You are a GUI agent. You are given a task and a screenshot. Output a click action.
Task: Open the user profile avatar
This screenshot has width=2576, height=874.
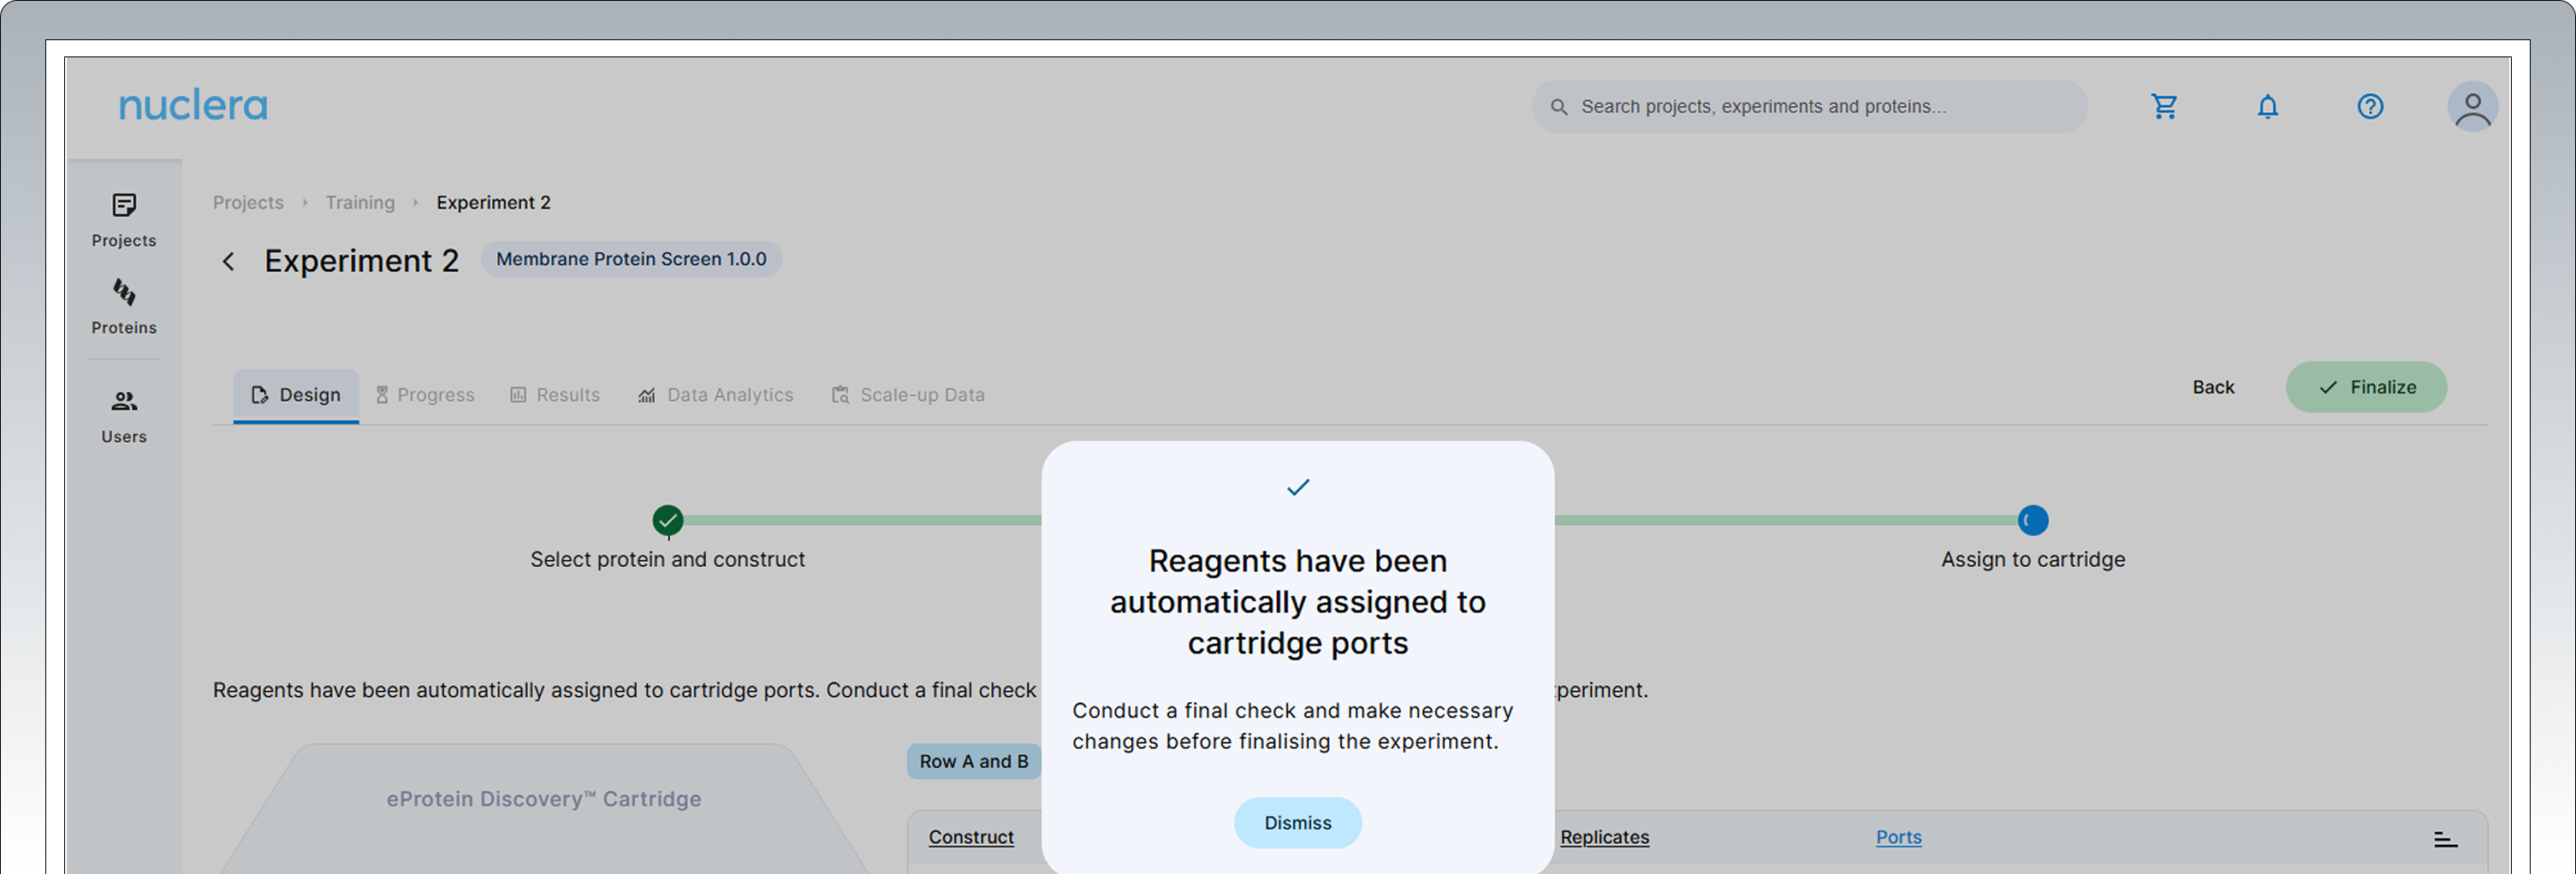[x=2472, y=107]
